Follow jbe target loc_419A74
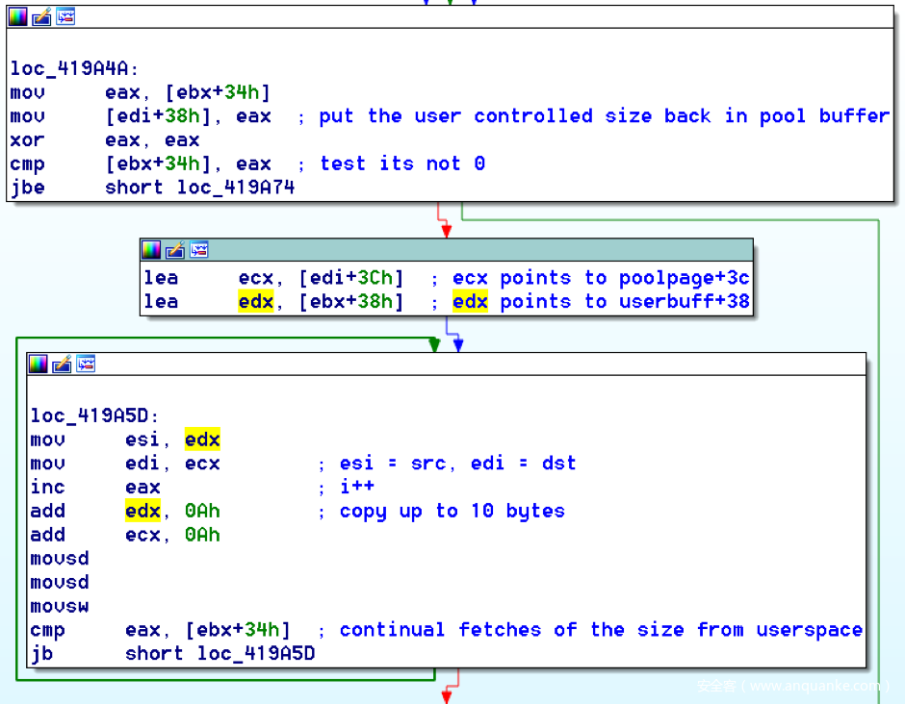Image resolution: width=905 pixels, height=704 pixels. pyautogui.click(x=236, y=188)
